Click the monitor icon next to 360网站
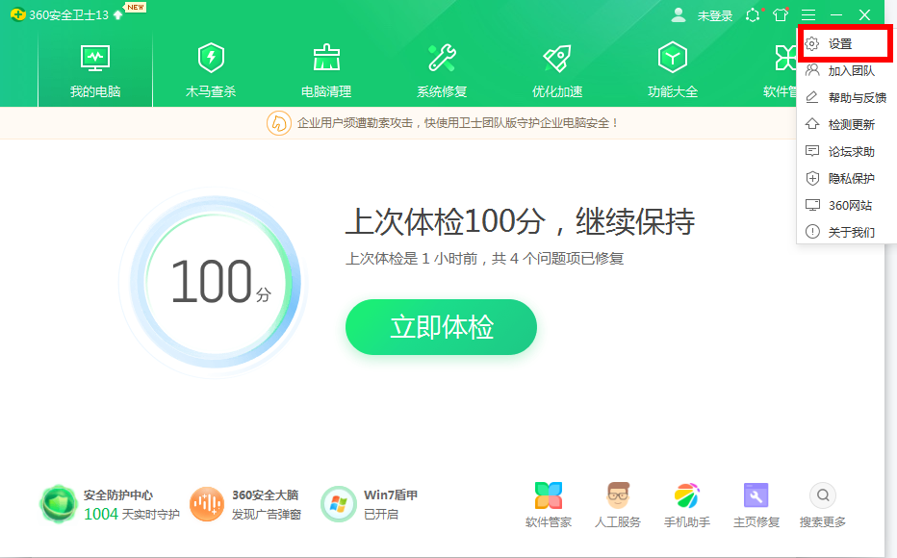Image resolution: width=897 pixels, height=558 pixels. 812,205
